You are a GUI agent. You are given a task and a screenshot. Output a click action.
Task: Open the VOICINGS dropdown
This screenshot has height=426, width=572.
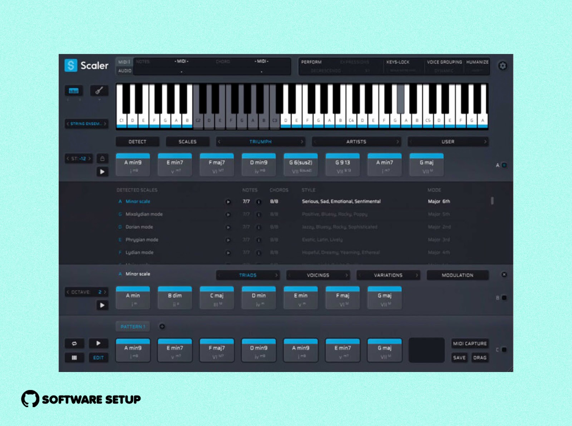(318, 275)
